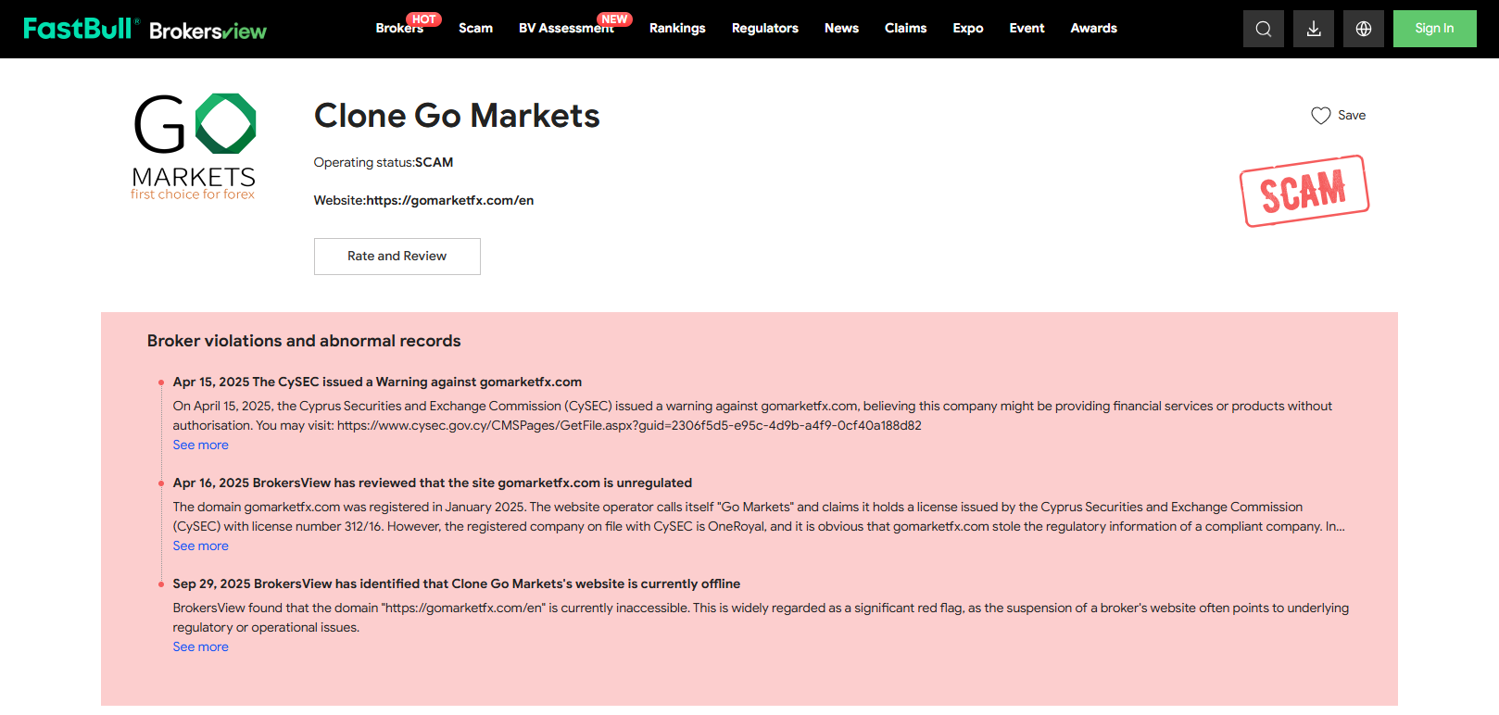The image size is (1499, 715).
Task: Open Regulators menu item
Action: (764, 29)
